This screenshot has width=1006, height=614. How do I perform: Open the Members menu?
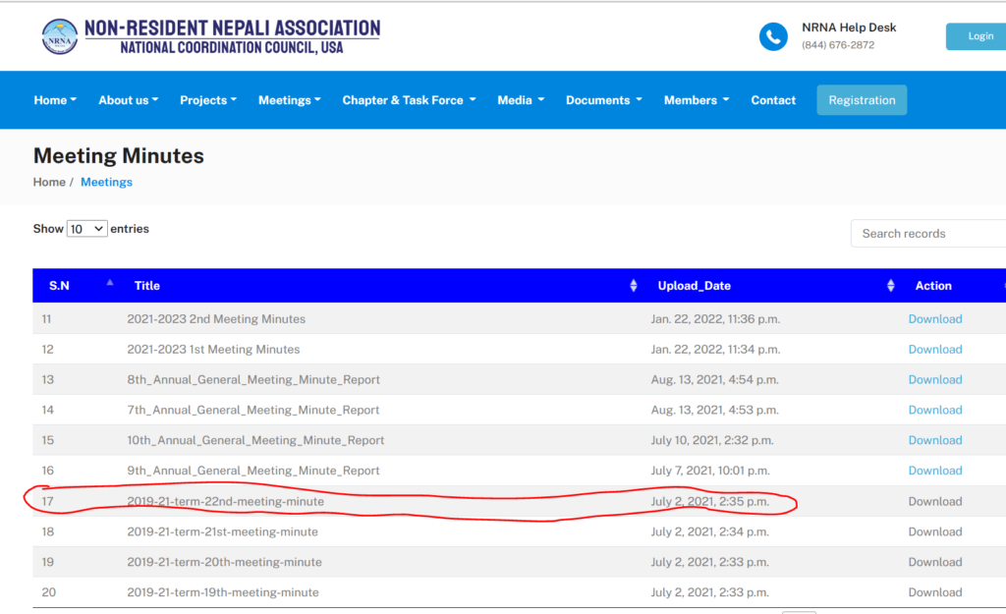click(696, 100)
